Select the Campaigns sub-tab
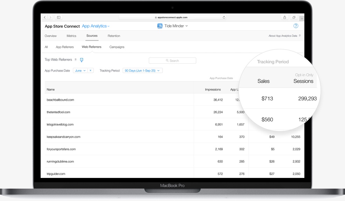Image resolution: width=345 pixels, height=201 pixels. tap(117, 47)
